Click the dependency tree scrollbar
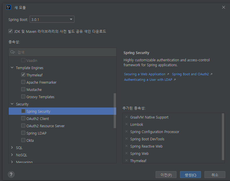Viewport: 230px width, 181px height. click(115, 111)
